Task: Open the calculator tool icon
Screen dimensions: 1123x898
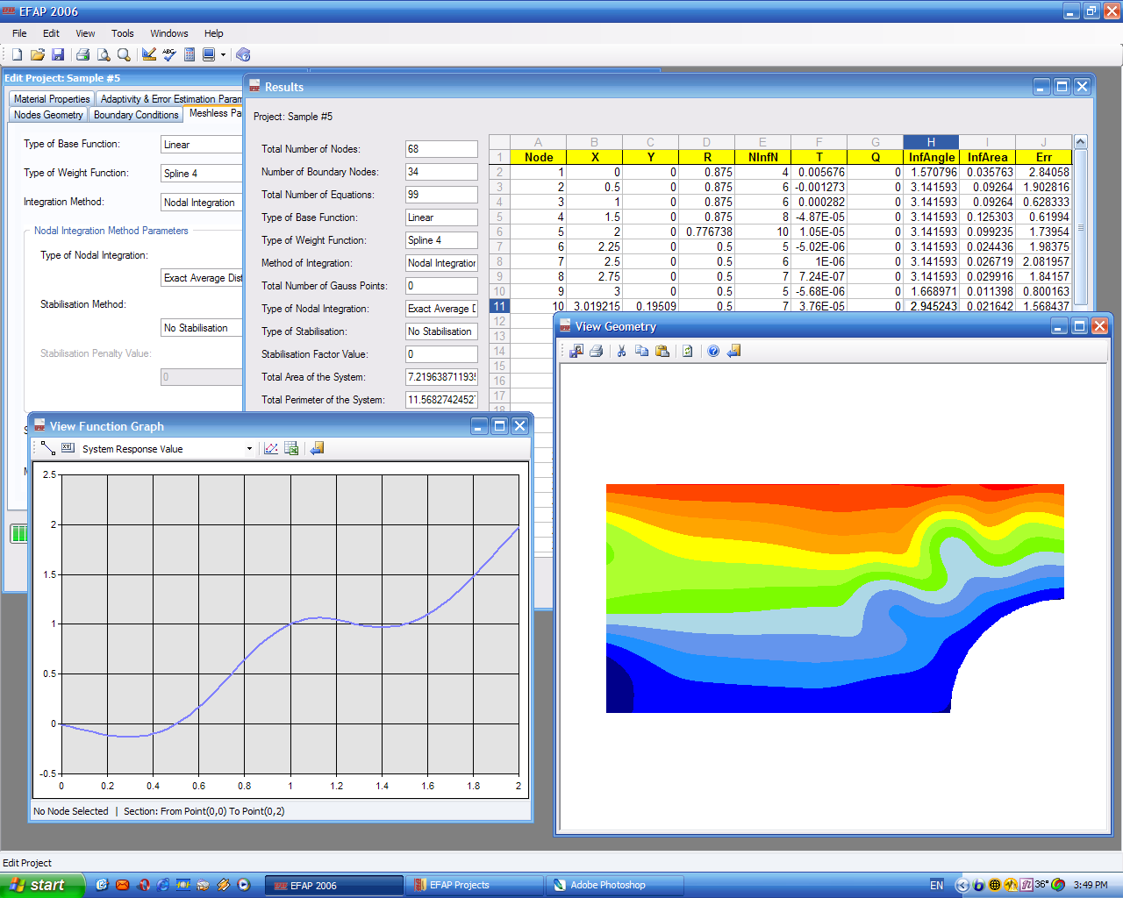Action: (190, 54)
